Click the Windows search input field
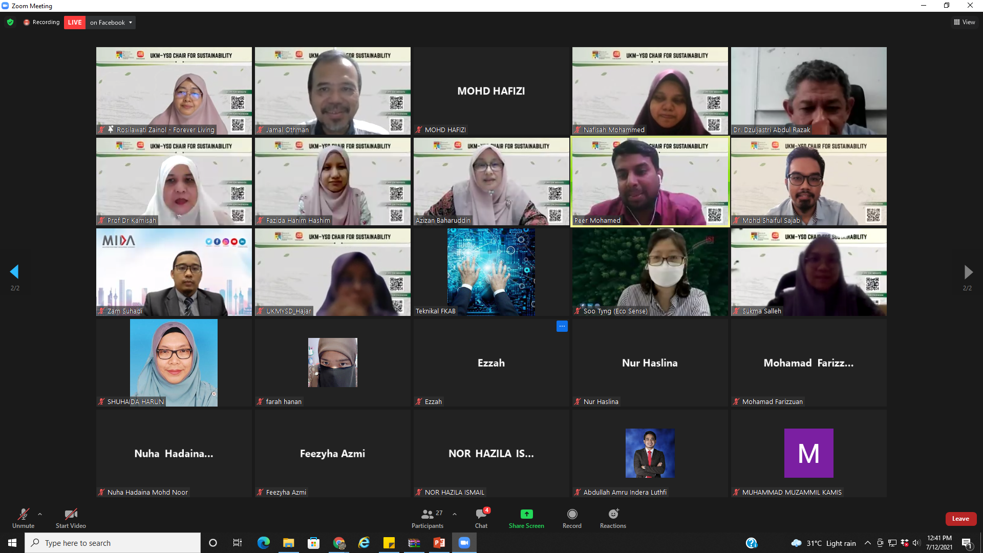The image size is (983, 553). click(x=118, y=543)
